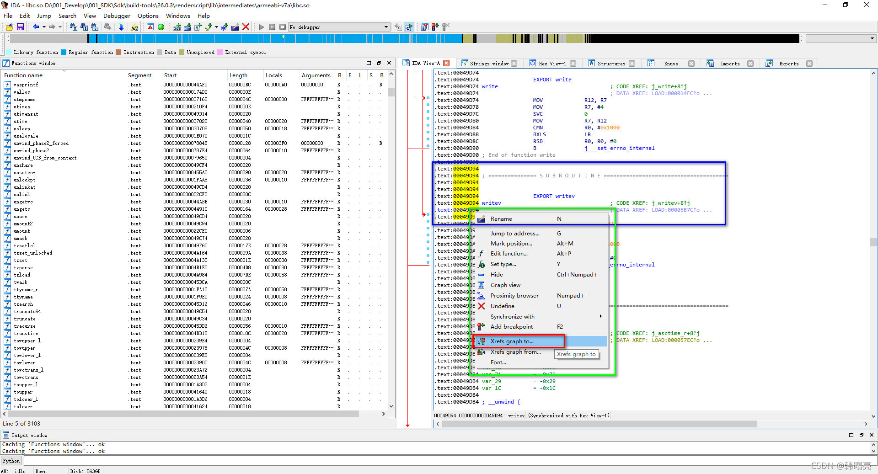
Task: Click the Python button at bottom
Action: click(11, 461)
